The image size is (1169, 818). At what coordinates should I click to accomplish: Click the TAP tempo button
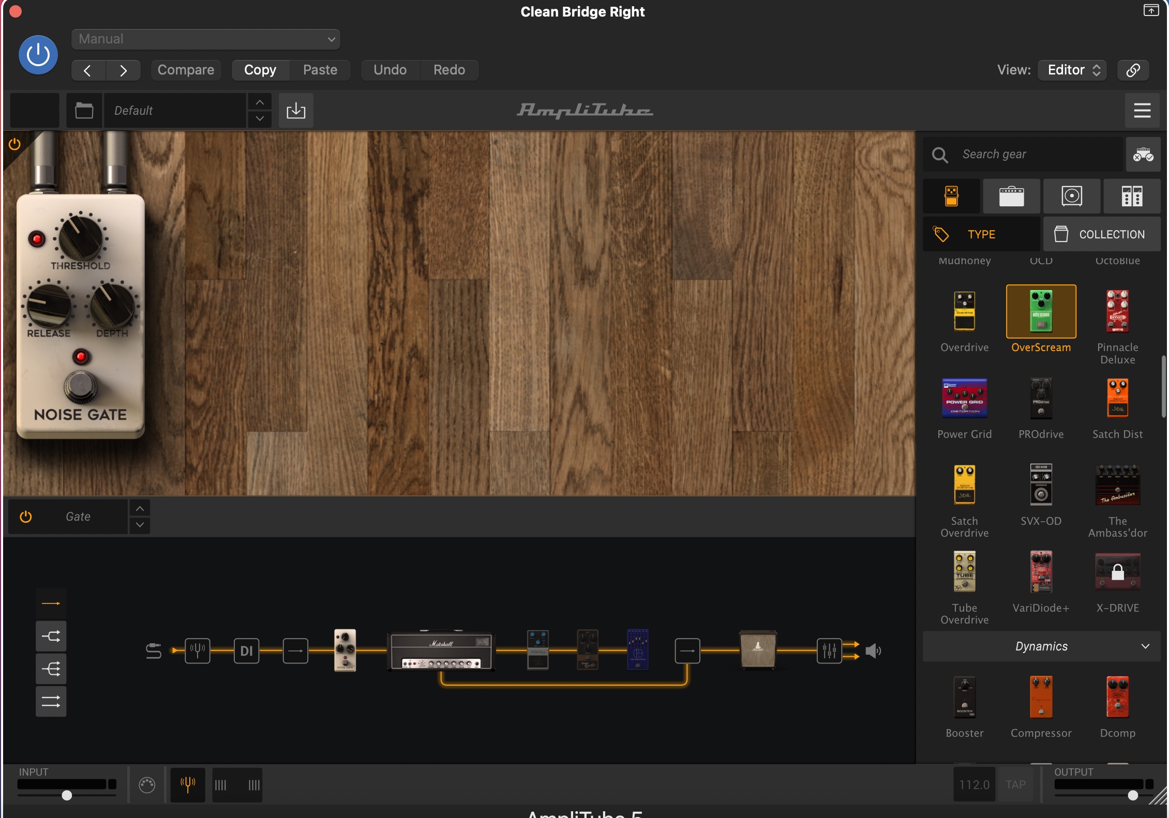click(x=1015, y=785)
